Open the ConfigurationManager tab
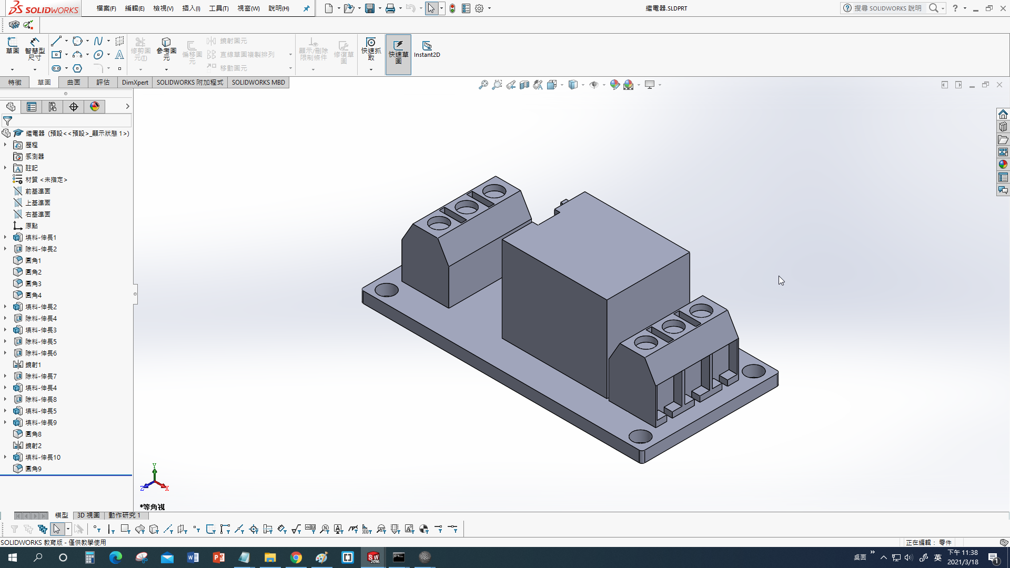This screenshot has height=568, width=1010. pyautogui.click(x=53, y=107)
